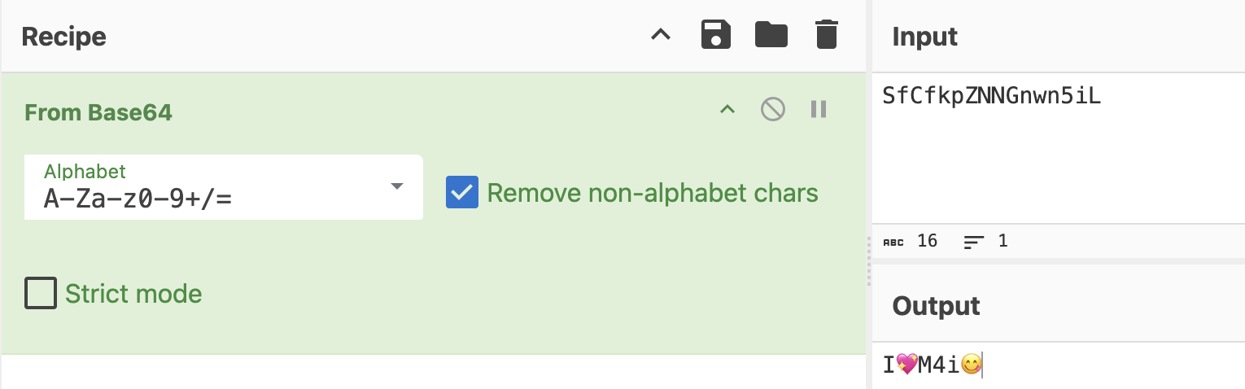Collapse the From Base64 operation arguments
Viewport: 1245px width, 389px height.
pyautogui.click(x=727, y=109)
